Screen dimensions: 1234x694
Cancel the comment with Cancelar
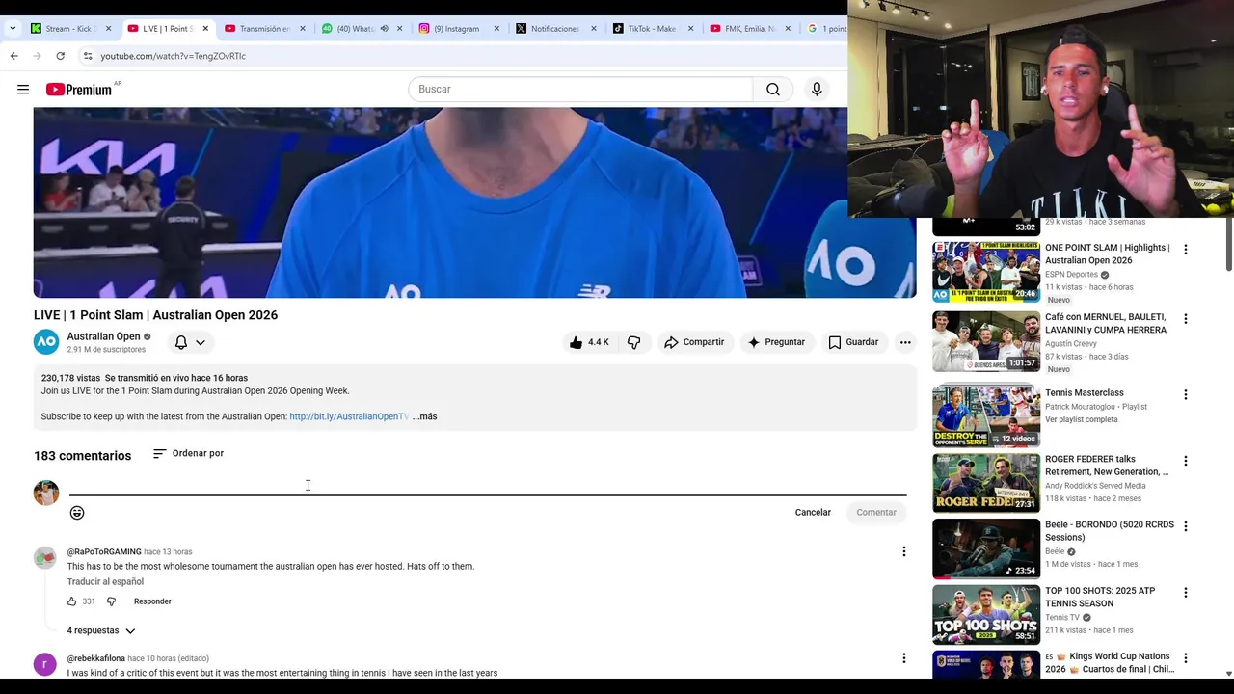coord(813,512)
